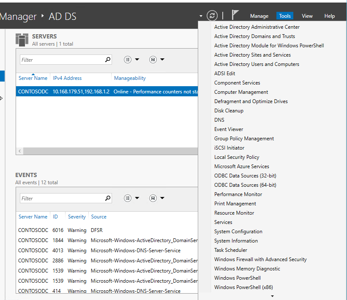
Task: Expand Events view options dropdown arrow
Action: (137, 198)
